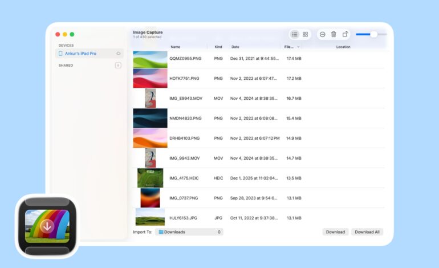Click the green fullscreen window button
439x268 pixels.
tap(72, 34)
